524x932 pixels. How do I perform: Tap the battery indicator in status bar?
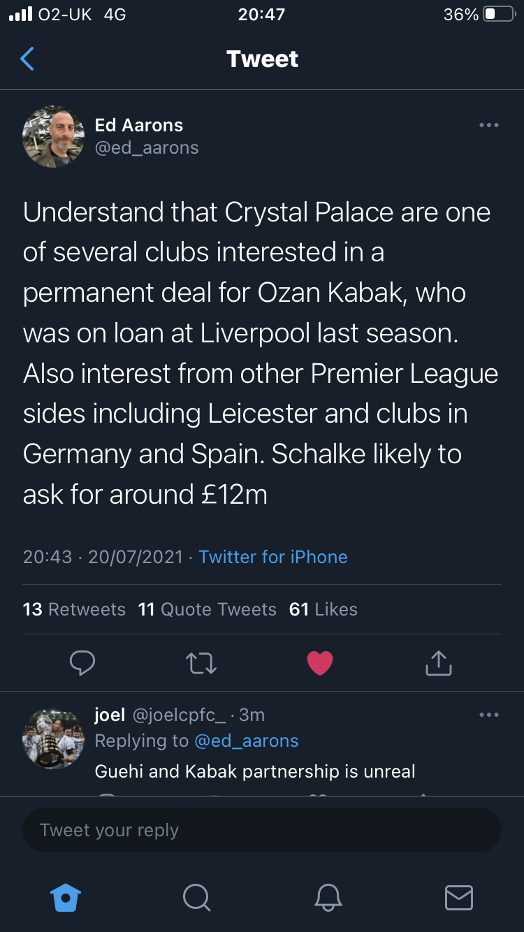[499, 15]
